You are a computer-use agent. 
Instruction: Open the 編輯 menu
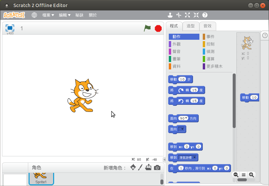tap(65, 15)
